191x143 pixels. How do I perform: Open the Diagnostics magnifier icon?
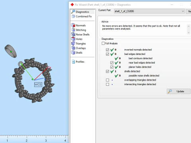tap(73, 12)
